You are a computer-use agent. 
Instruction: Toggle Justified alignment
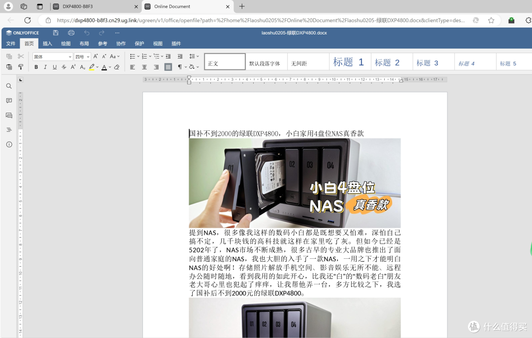[168, 67]
